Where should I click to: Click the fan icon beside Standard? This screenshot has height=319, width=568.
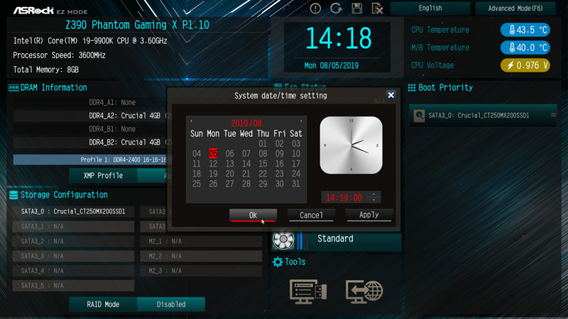[x=283, y=239]
